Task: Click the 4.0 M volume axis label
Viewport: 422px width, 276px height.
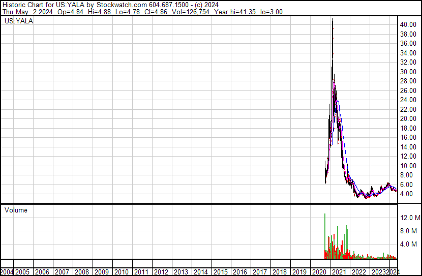Action: 410,244
